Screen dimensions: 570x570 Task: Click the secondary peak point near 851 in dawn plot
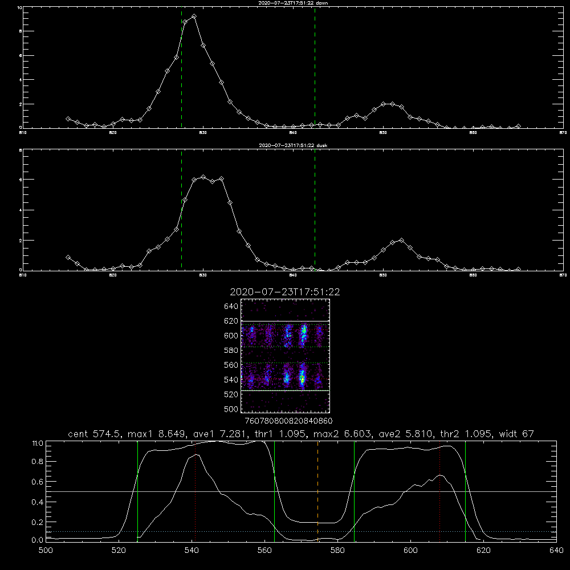(x=392, y=104)
